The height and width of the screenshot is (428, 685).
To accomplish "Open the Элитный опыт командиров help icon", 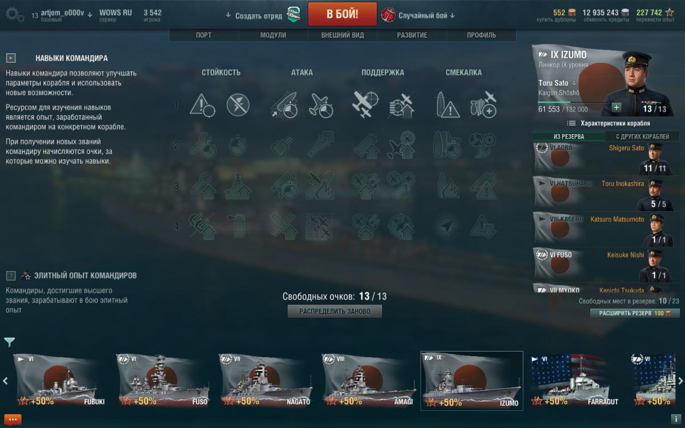I will click(x=10, y=276).
